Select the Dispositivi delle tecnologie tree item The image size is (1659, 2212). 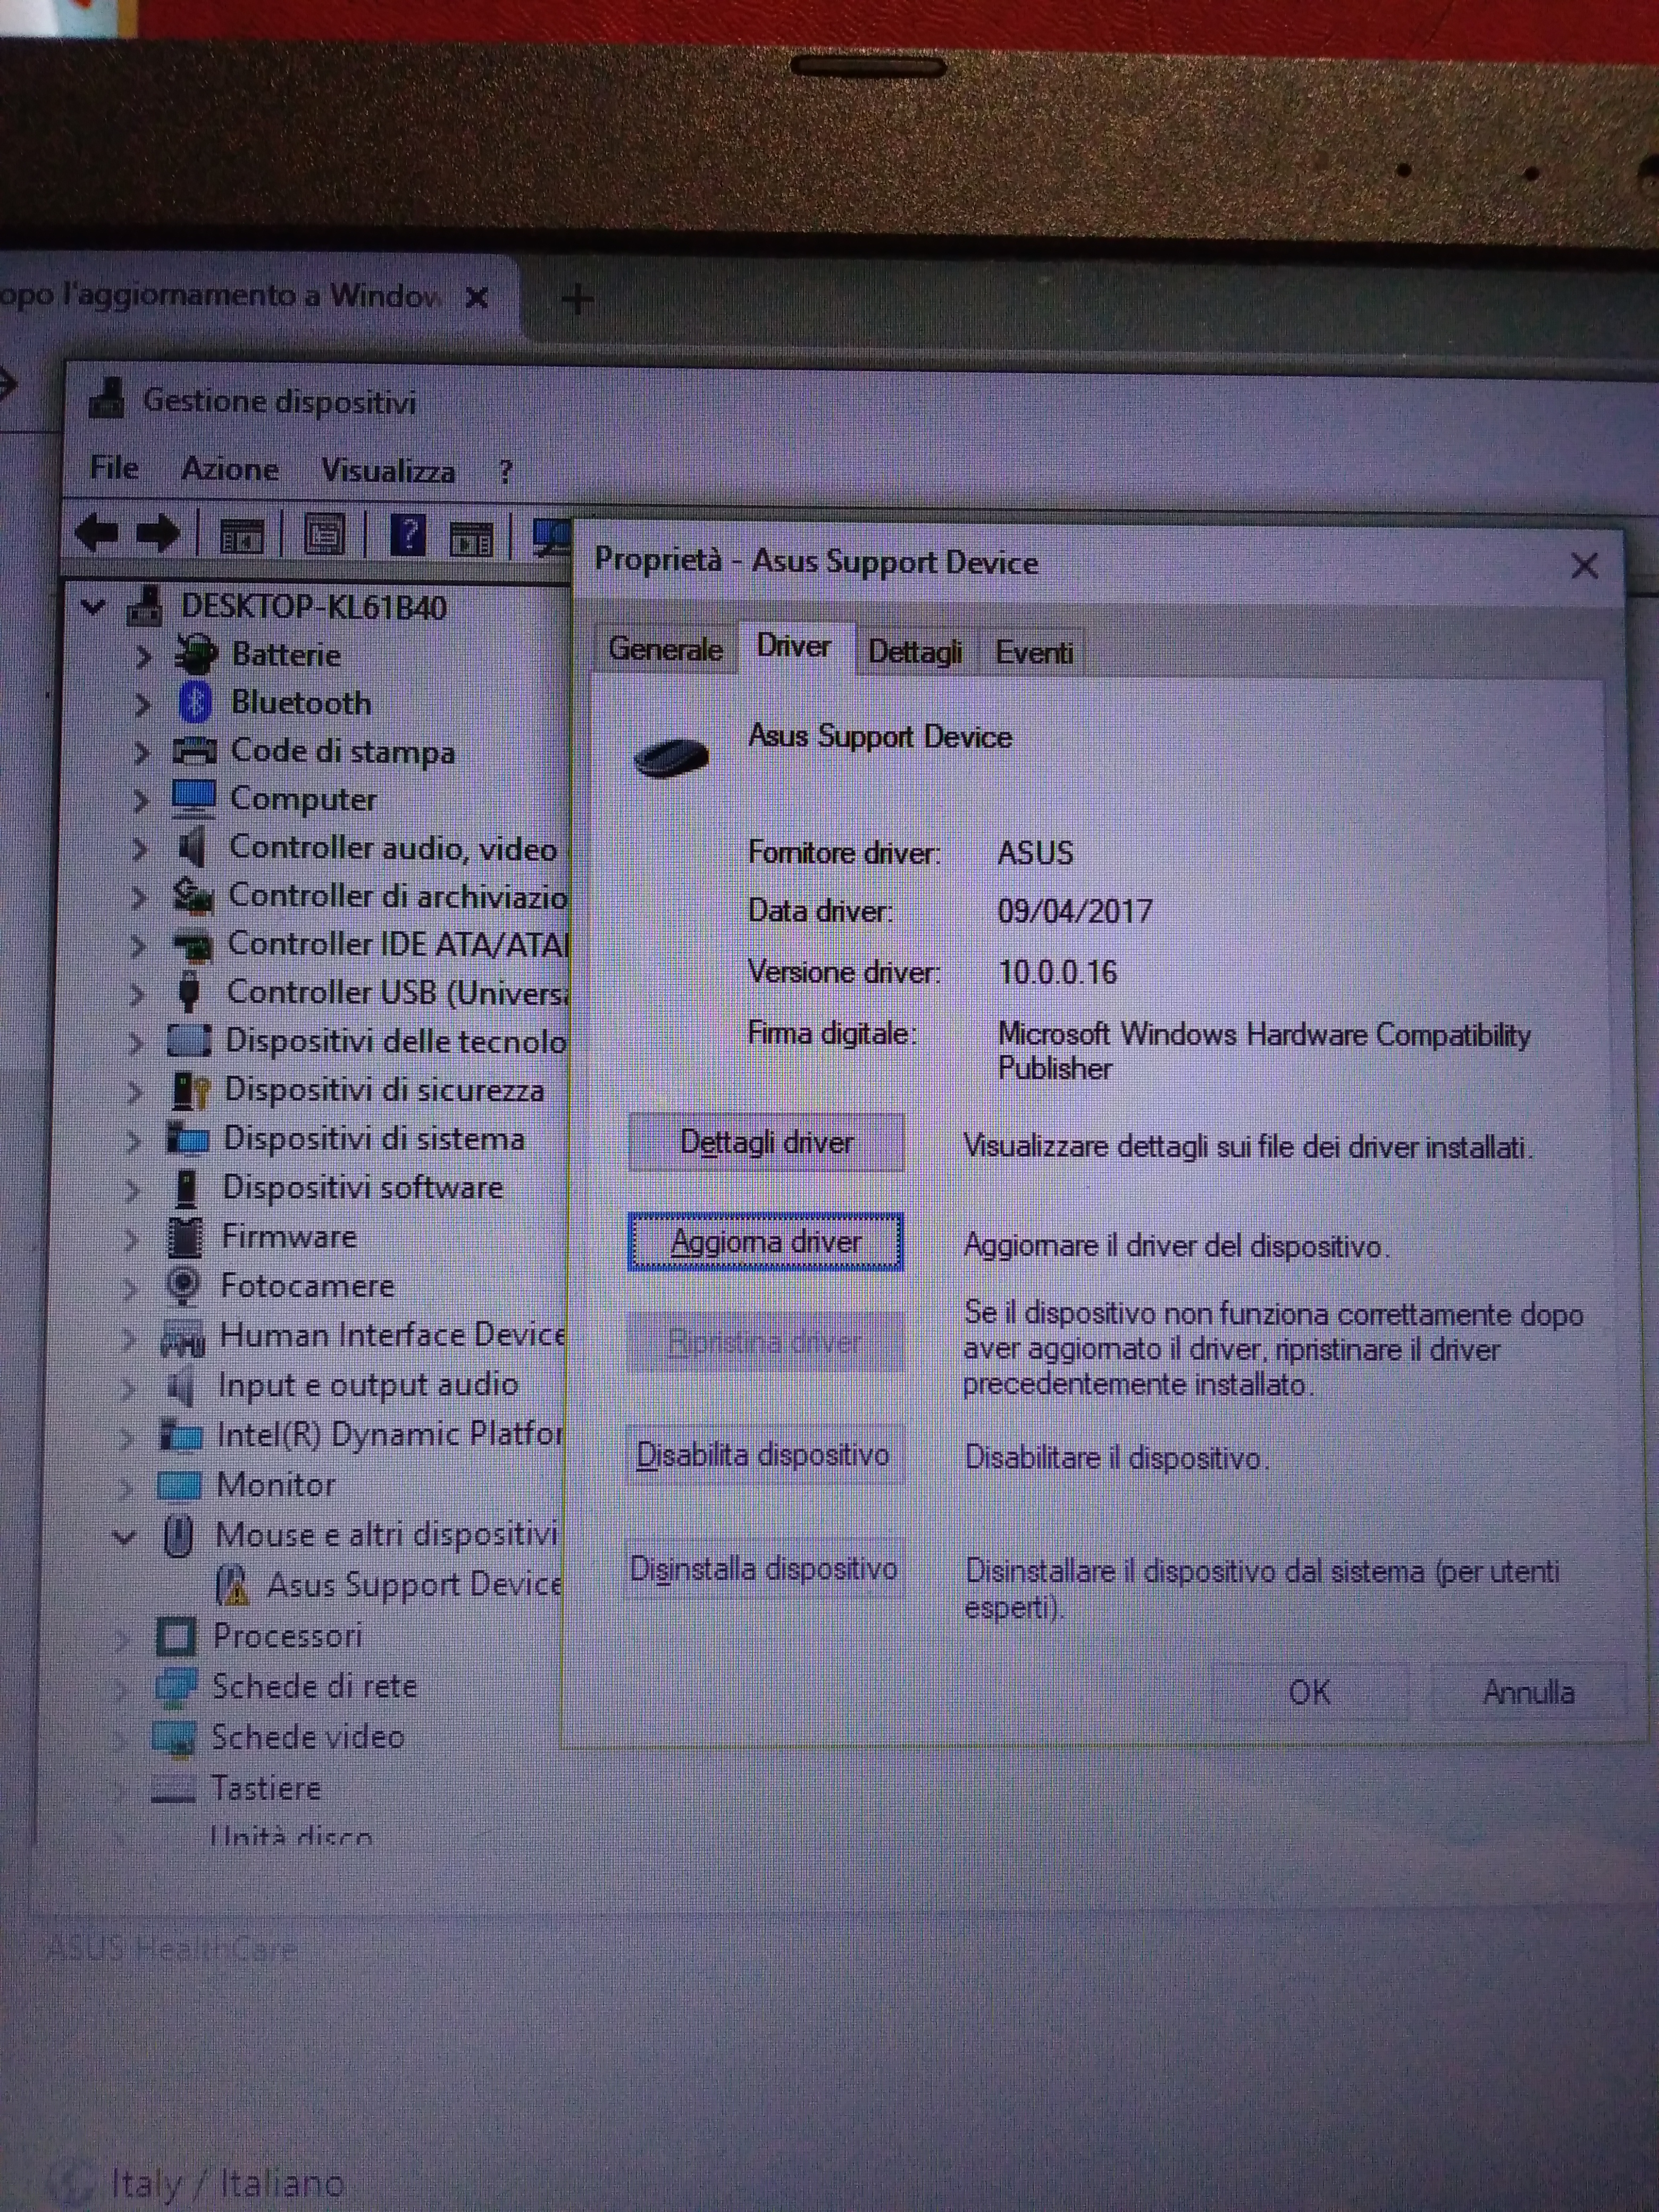(396, 1041)
